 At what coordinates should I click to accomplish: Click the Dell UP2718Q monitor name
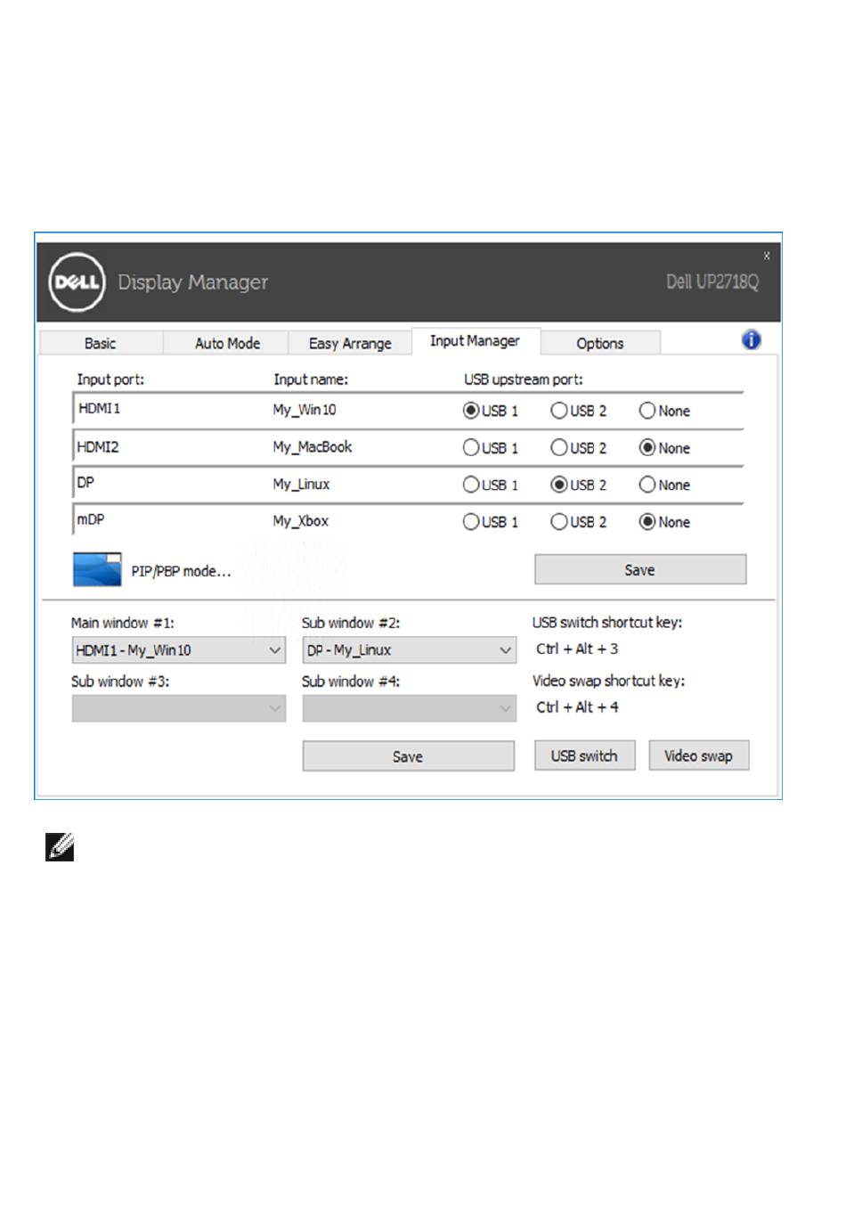click(x=712, y=282)
